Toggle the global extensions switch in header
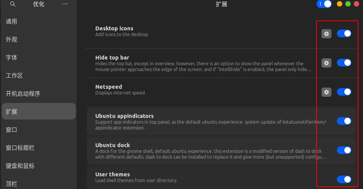Screen dimensions: 363x189 point(324,4)
